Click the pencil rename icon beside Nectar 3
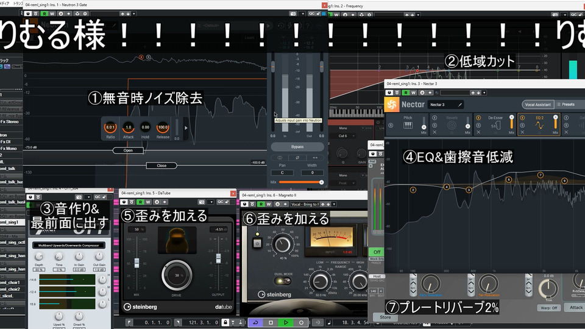Screen dimensions: 585x329 [x=460, y=105]
